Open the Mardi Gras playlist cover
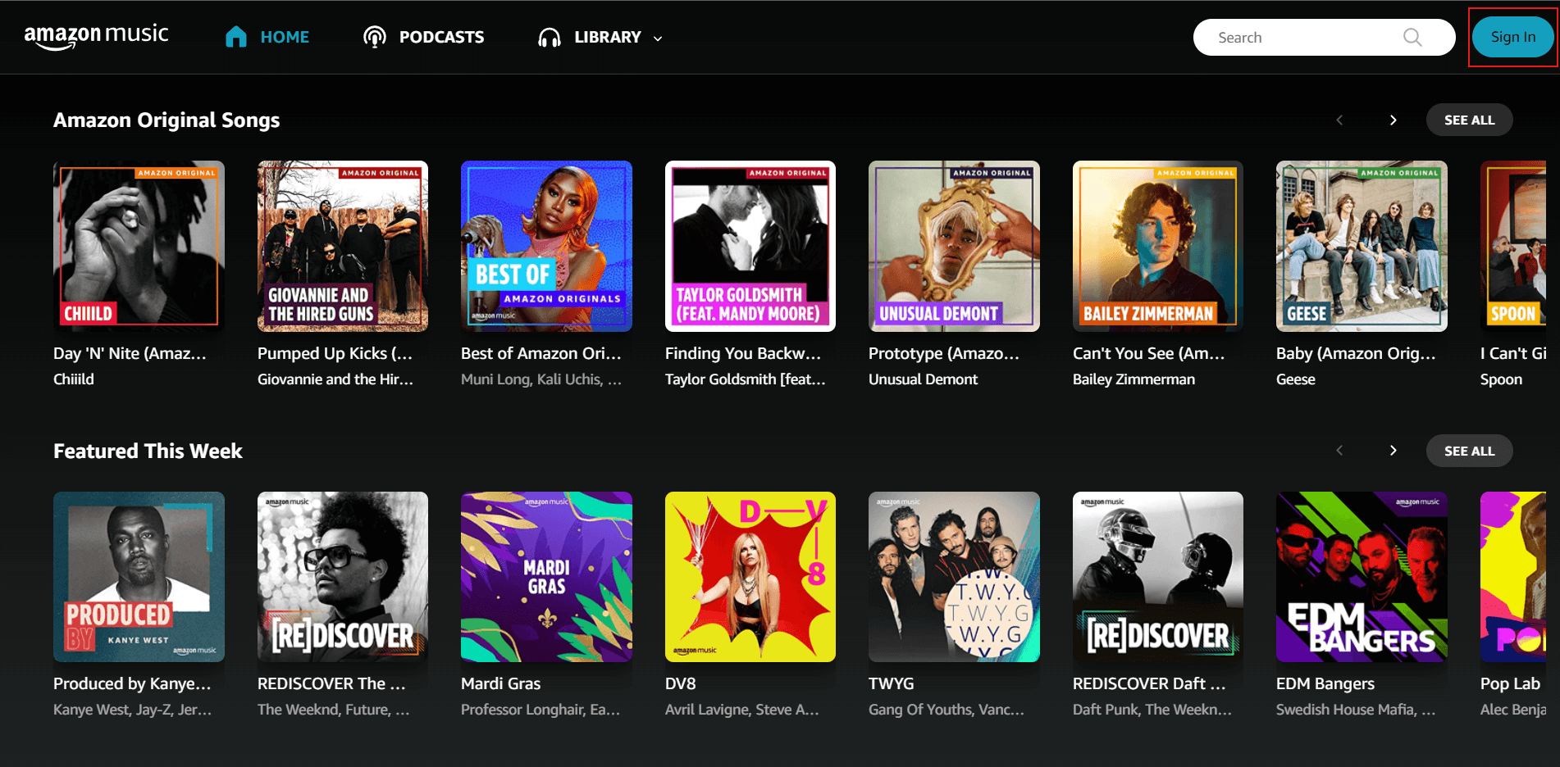 point(546,577)
